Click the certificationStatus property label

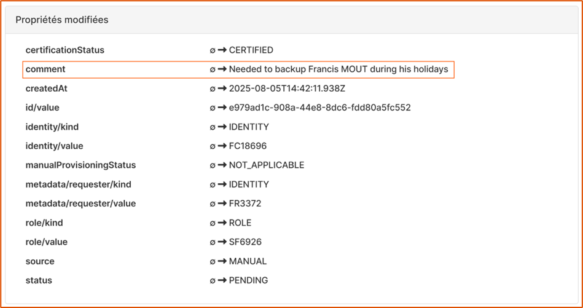point(65,50)
